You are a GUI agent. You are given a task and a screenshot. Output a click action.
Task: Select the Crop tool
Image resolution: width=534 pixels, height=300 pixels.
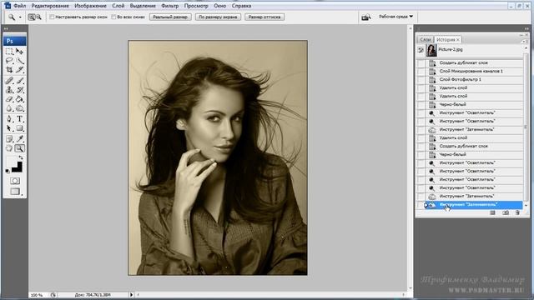(x=9, y=70)
